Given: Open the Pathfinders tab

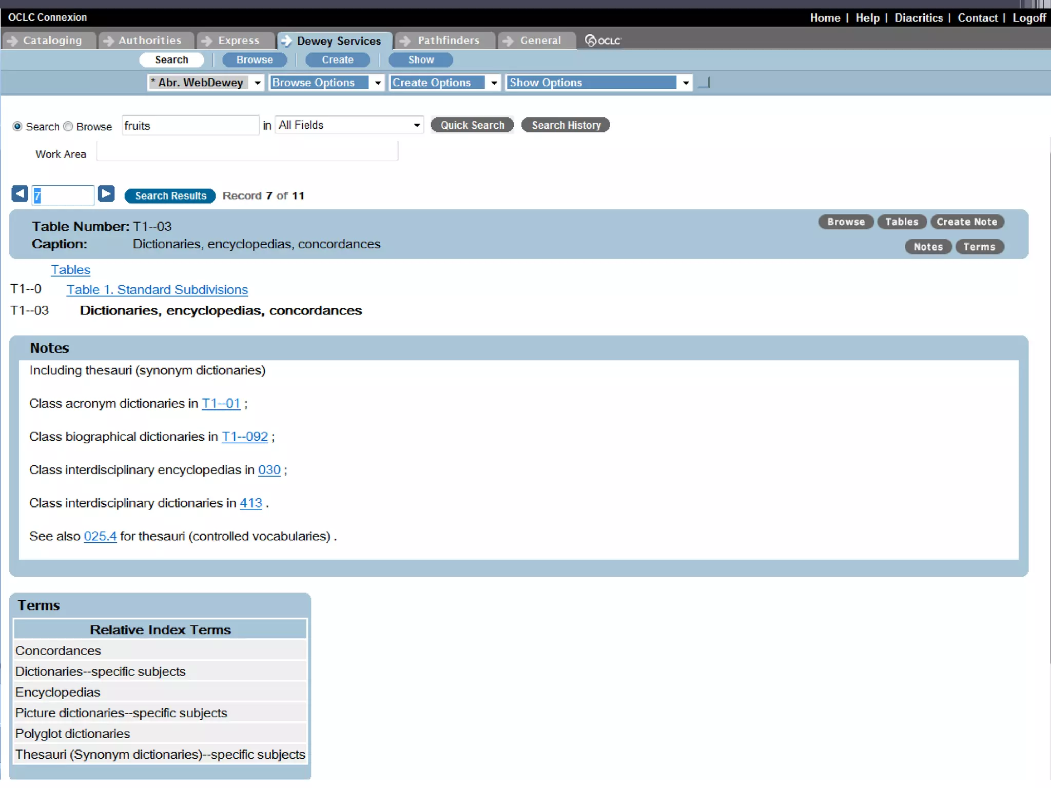Looking at the screenshot, I should pos(447,41).
